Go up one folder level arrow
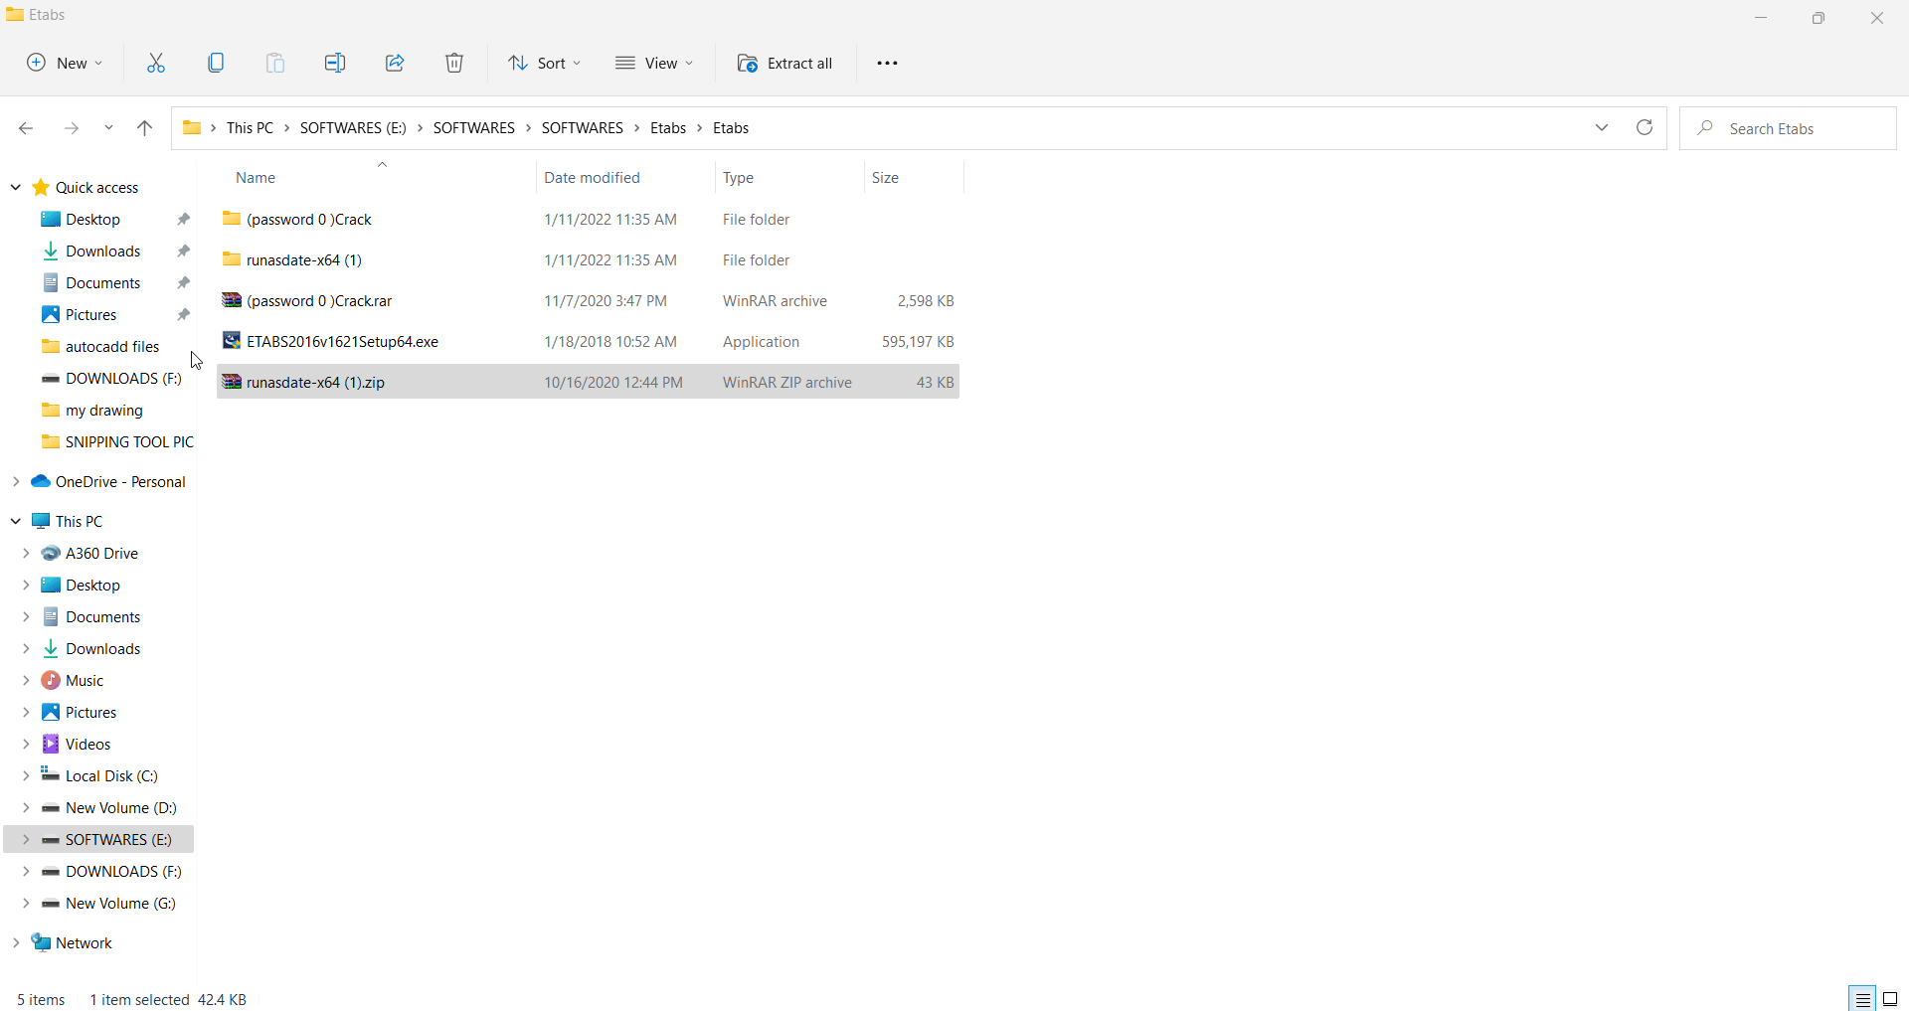The image size is (1909, 1011). point(144,128)
